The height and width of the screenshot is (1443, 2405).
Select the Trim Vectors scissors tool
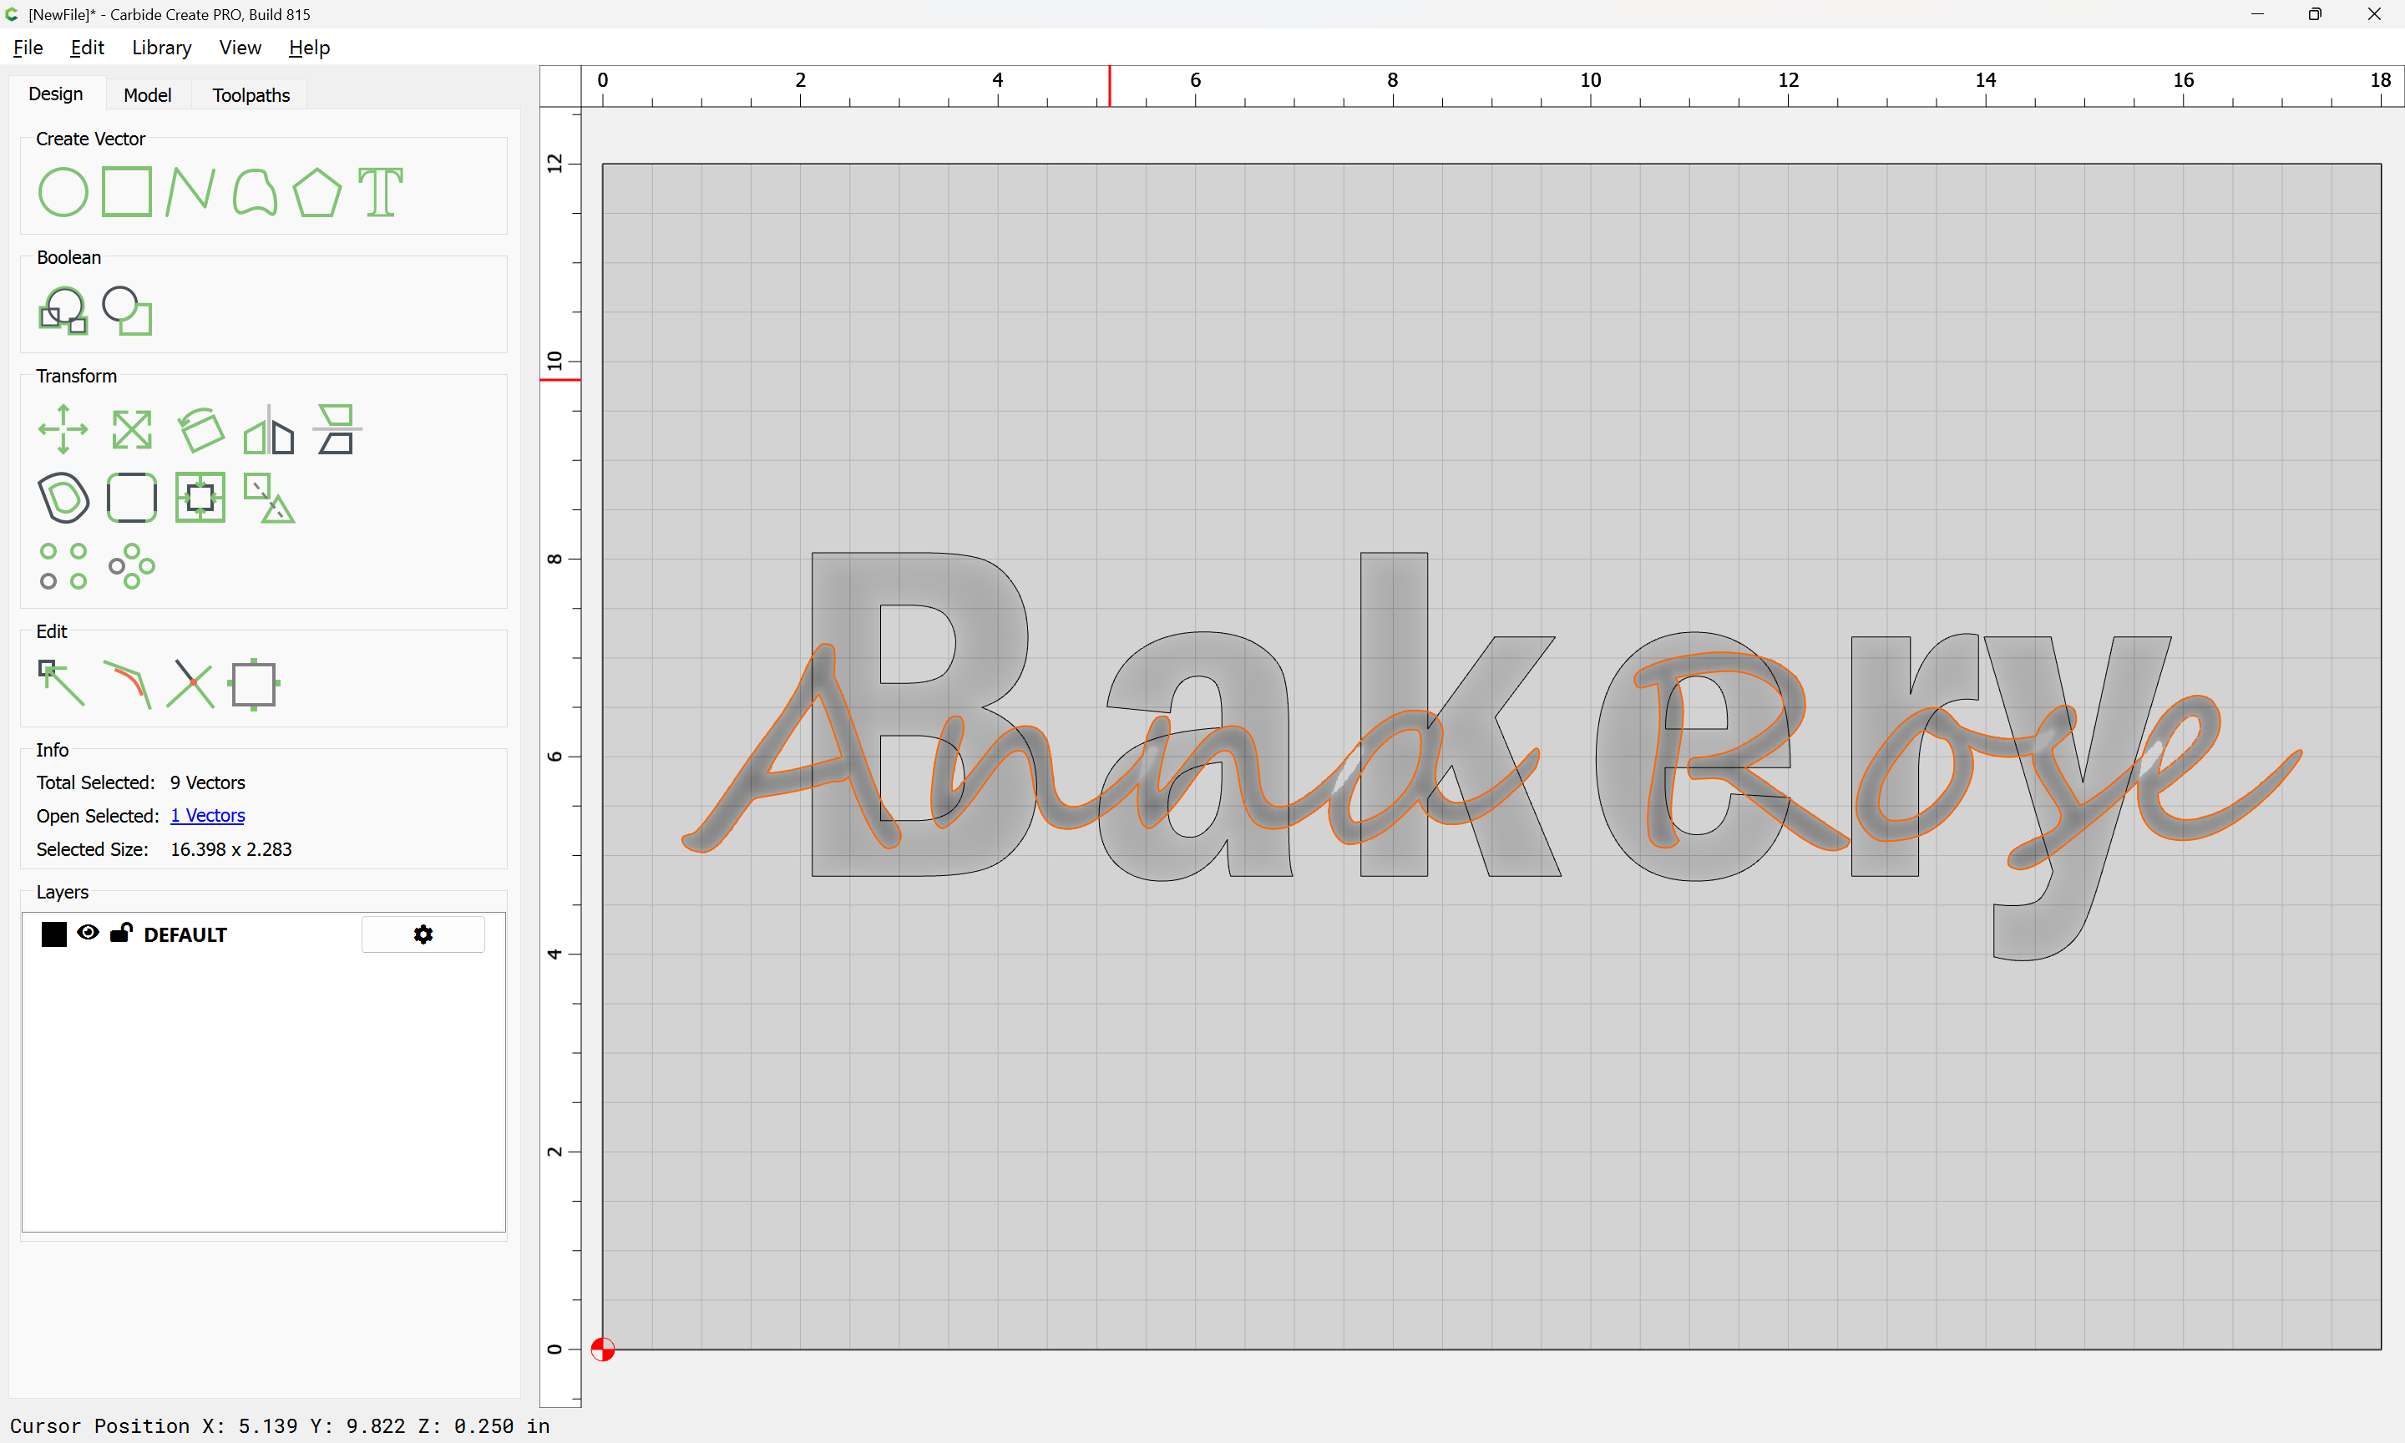tap(190, 684)
